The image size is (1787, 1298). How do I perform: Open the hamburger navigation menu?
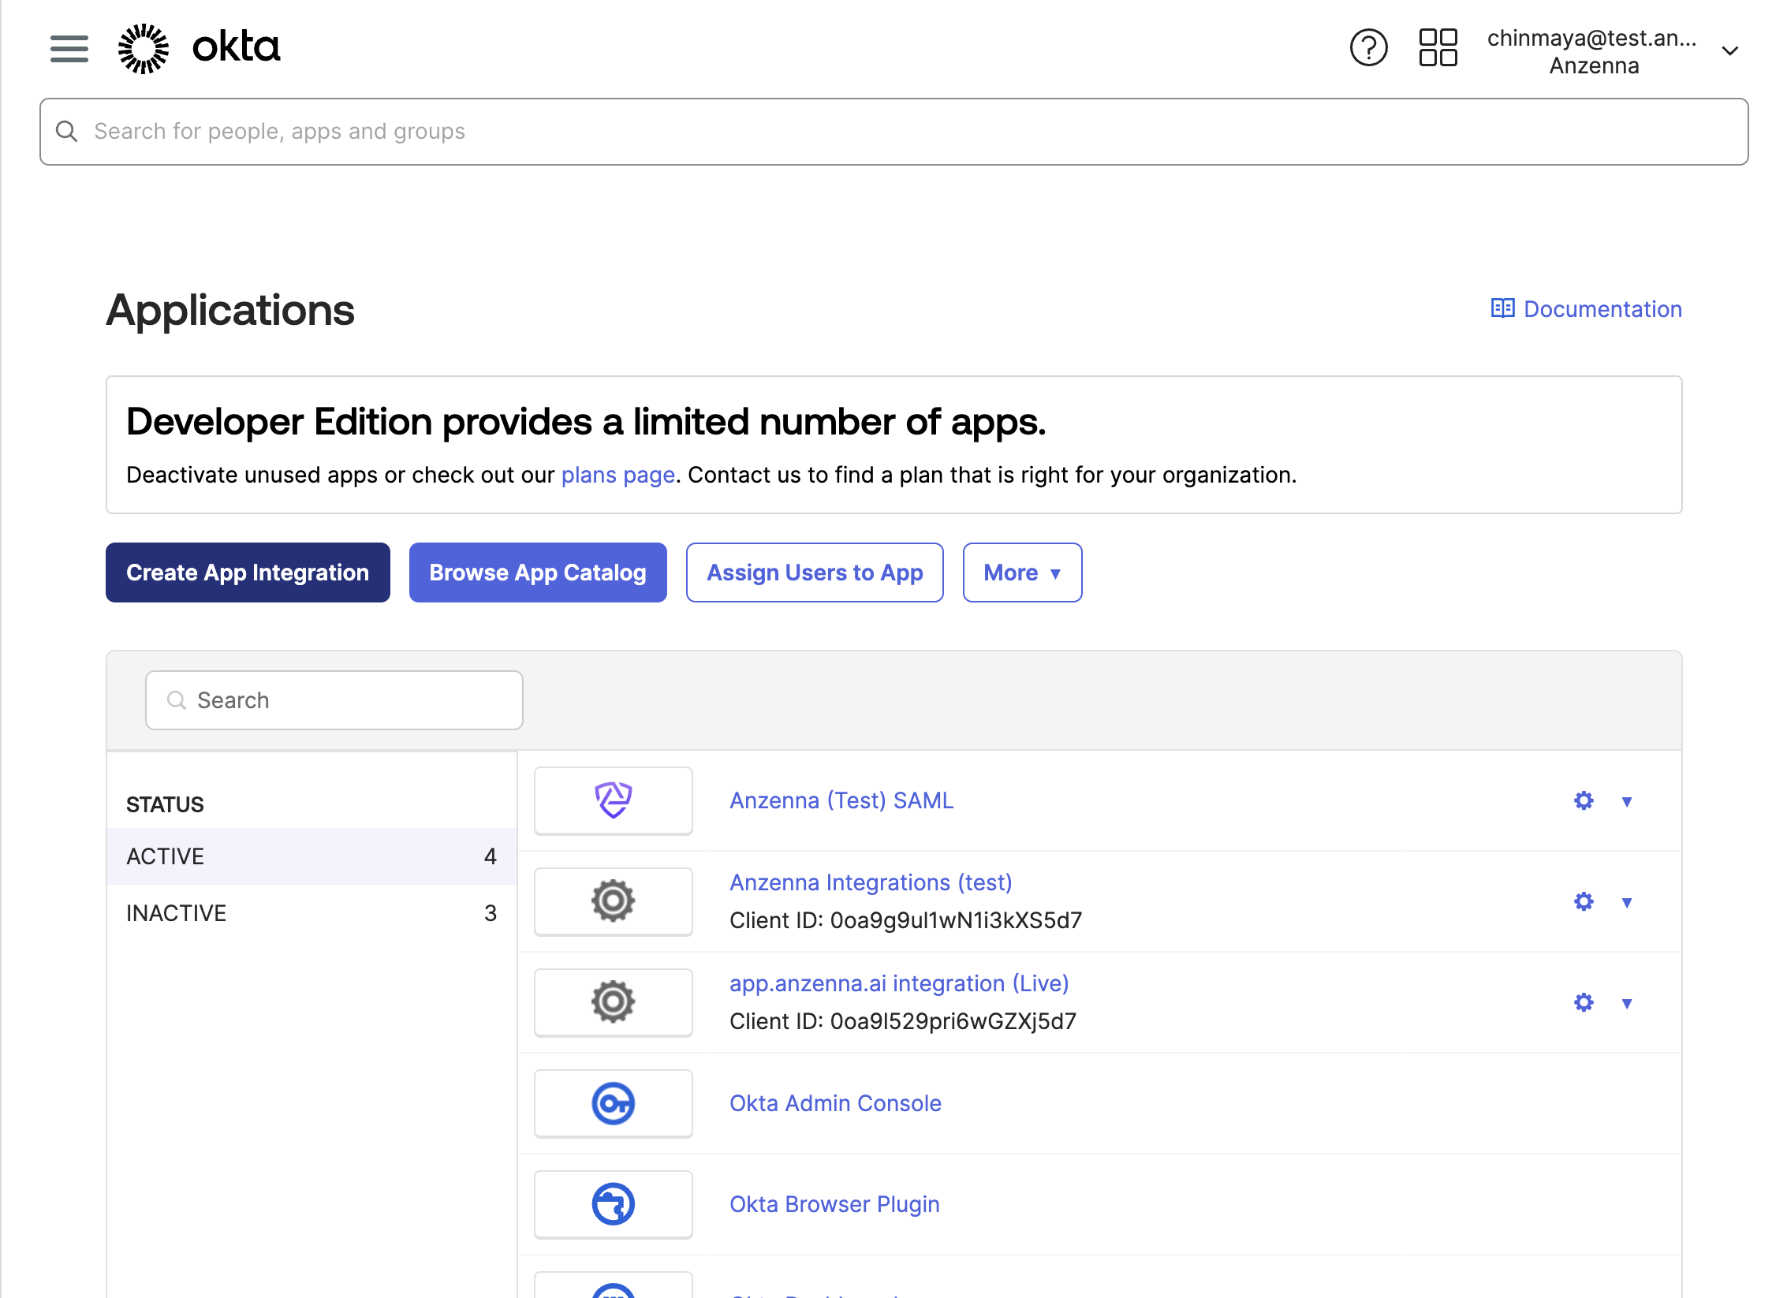point(69,49)
